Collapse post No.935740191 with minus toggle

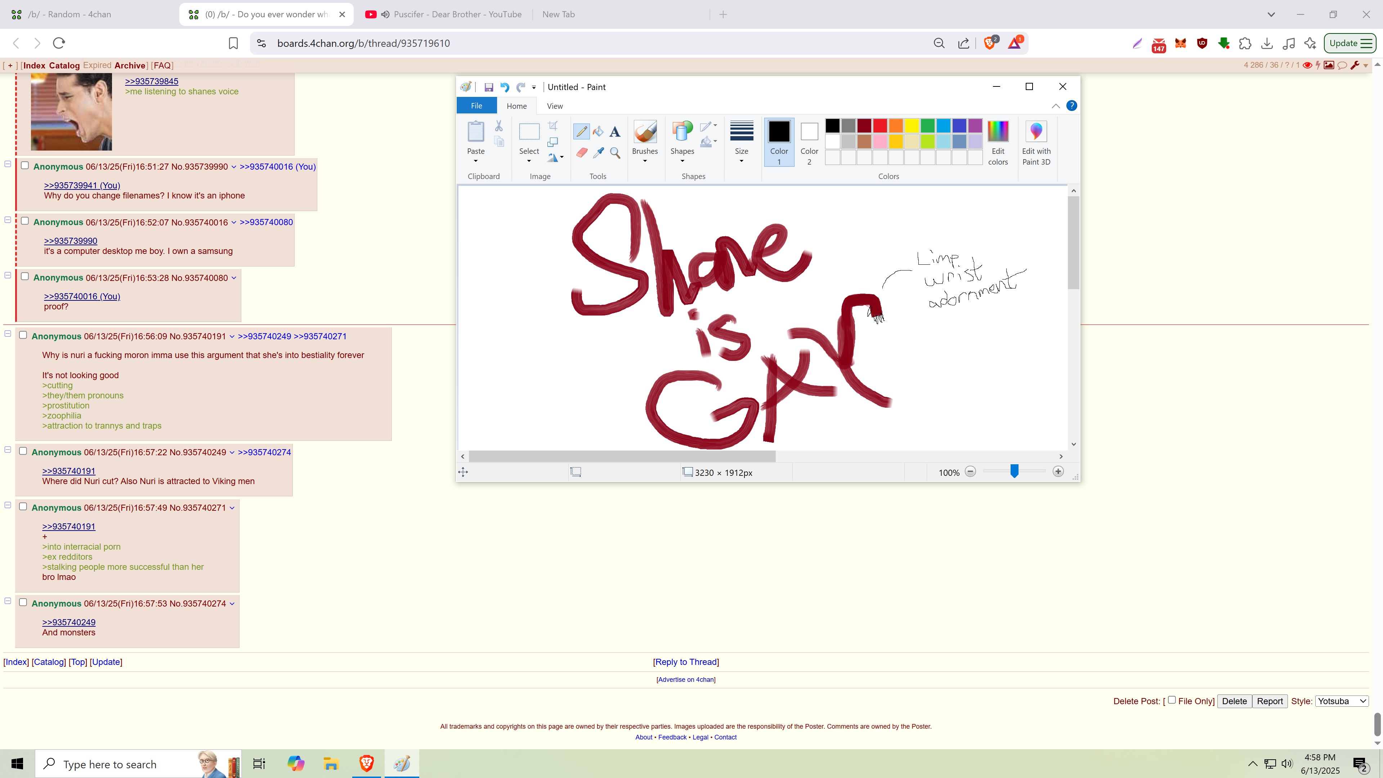tap(8, 334)
